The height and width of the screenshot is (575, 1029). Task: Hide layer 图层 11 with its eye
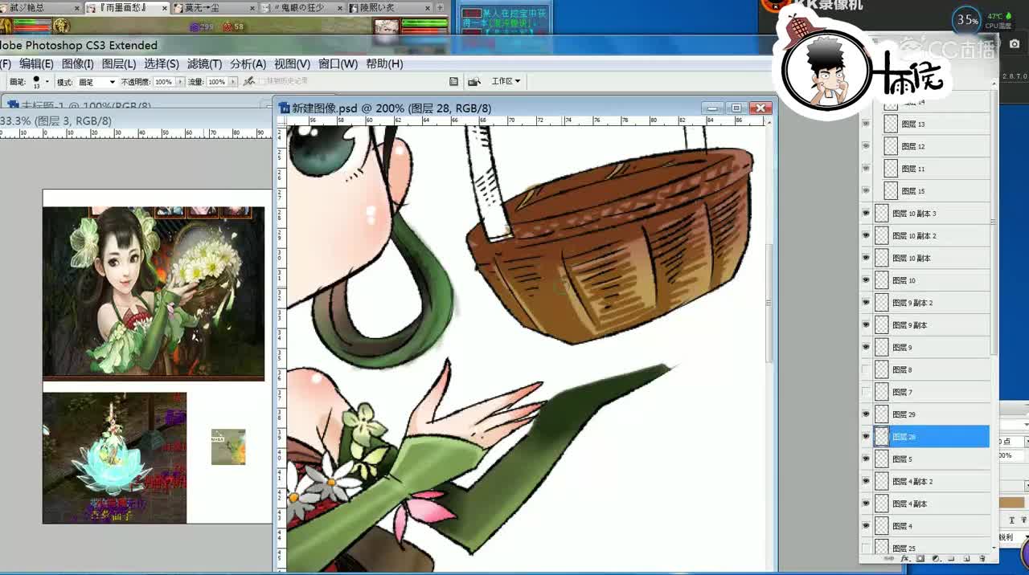pos(866,169)
